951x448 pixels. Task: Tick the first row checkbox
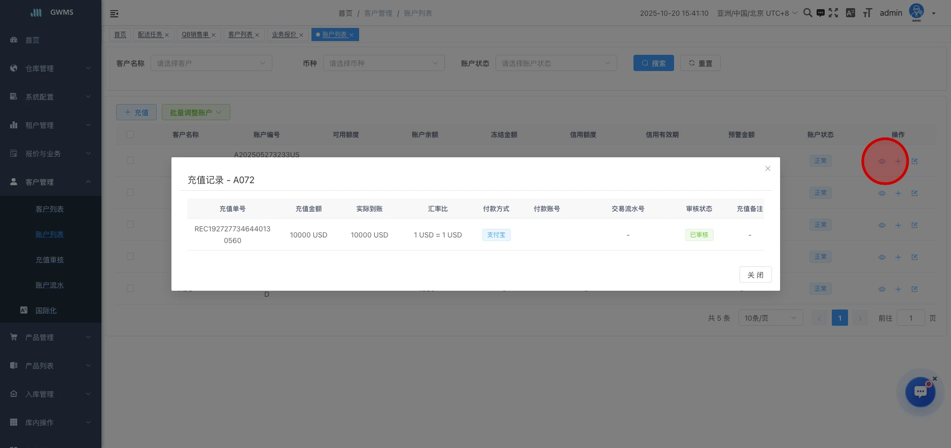click(x=130, y=160)
